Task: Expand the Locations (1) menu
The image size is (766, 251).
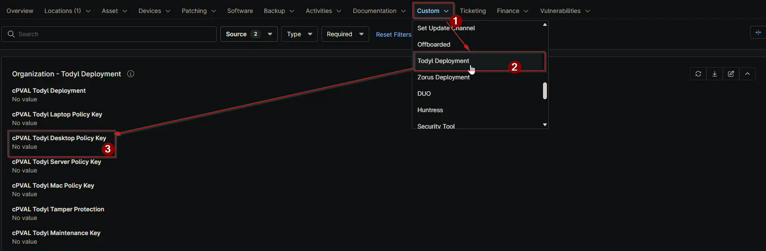Action: click(x=67, y=11)
